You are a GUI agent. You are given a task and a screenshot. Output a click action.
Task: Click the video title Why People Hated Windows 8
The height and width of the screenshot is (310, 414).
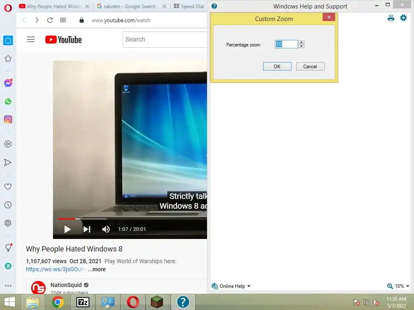pos(74,249)
